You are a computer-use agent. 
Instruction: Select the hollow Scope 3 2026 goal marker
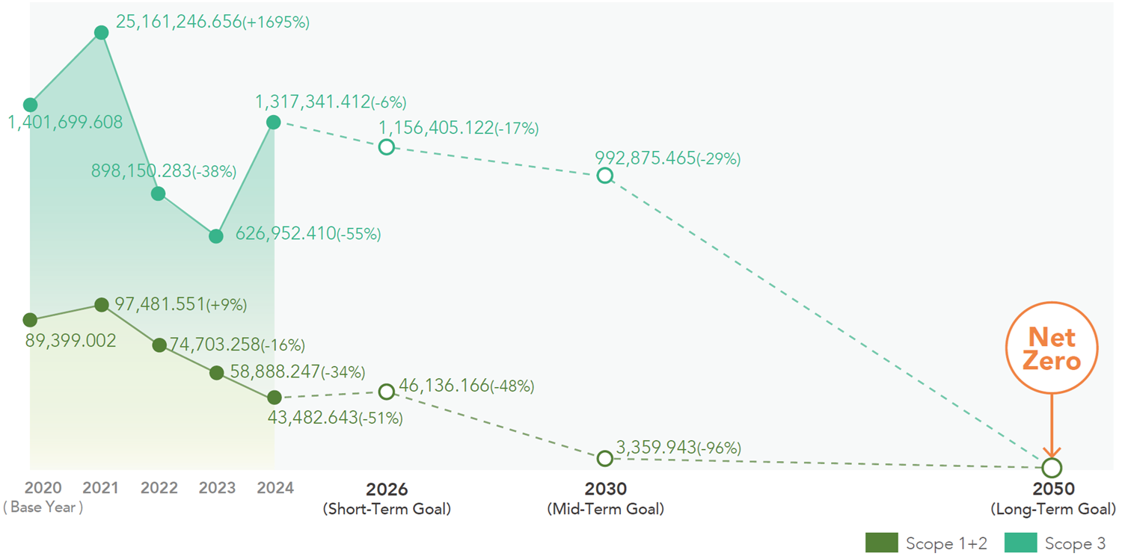click(386, 146)
